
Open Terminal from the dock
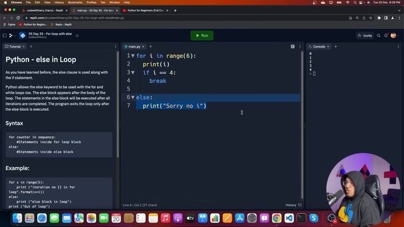(x=301, y=218)
